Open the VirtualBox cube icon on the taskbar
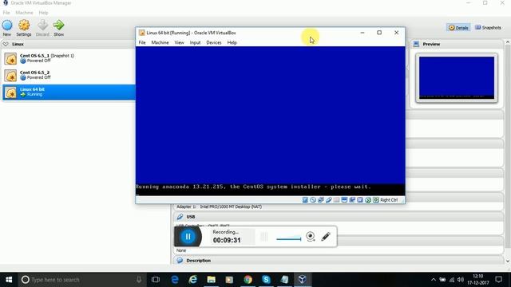511x287 pixels. (x=303, y=280)
